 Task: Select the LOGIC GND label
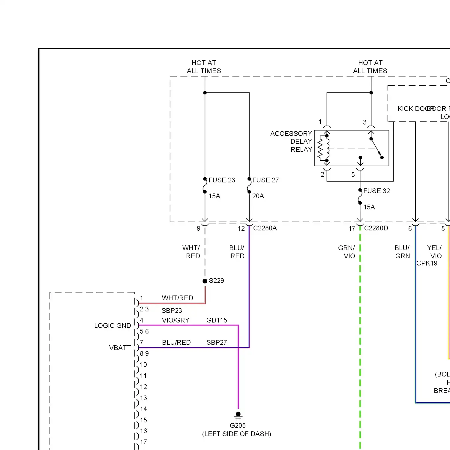(112, 325)
